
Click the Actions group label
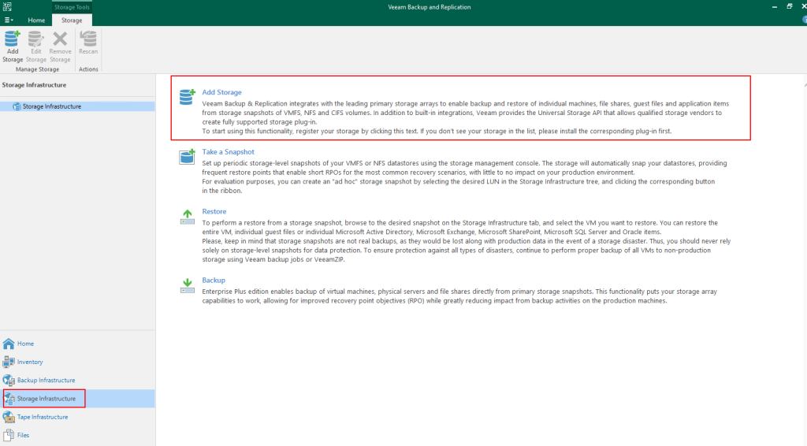(88, 69)
